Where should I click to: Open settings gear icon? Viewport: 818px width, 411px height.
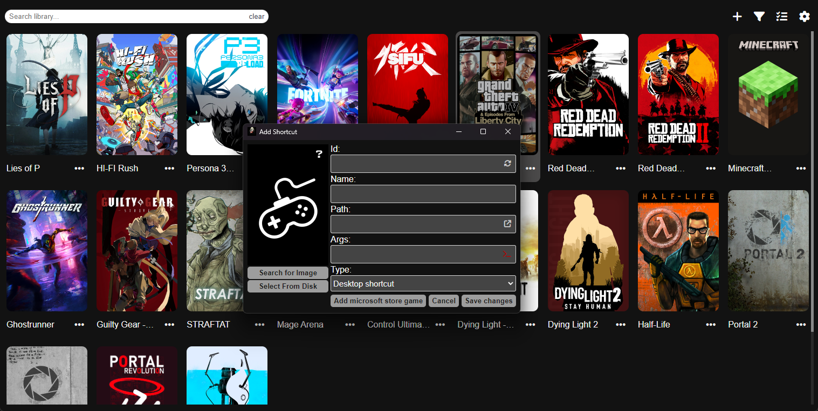pos(805,17)
